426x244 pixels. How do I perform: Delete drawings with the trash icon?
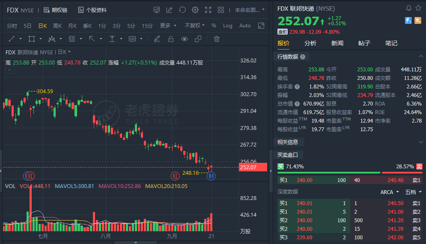tap(217, 39)
